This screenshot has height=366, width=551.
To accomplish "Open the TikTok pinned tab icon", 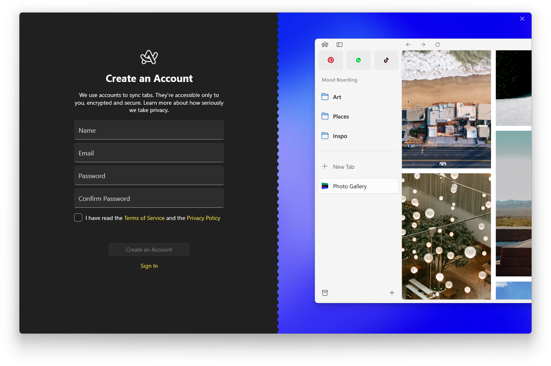I will coord(386,60).
